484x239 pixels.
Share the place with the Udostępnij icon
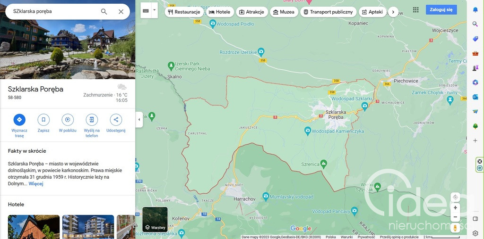116,120
